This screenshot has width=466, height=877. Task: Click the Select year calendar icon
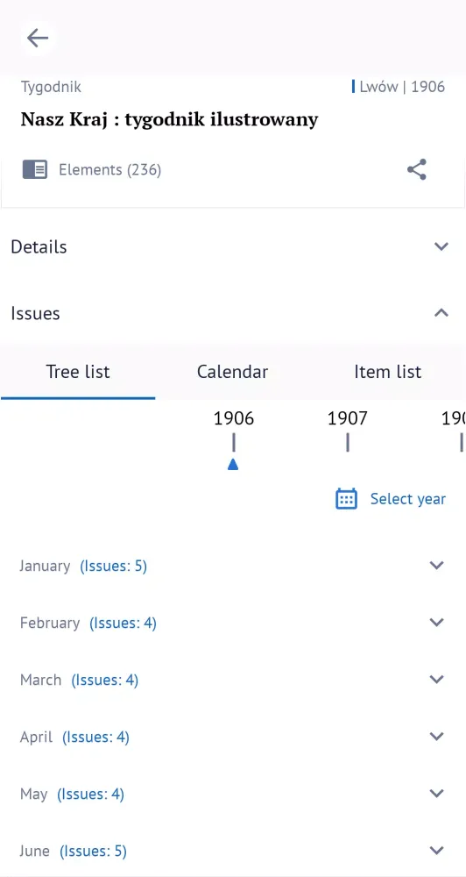(x=346, y=499)
